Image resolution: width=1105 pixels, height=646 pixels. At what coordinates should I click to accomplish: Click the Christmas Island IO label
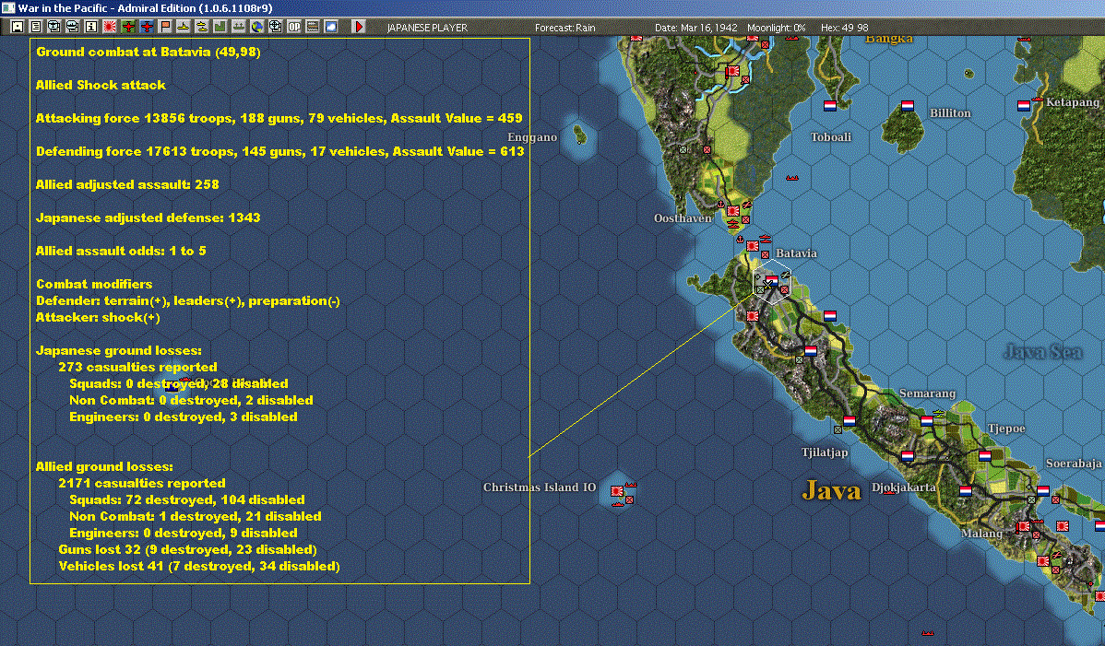click(x=539, y=487)
